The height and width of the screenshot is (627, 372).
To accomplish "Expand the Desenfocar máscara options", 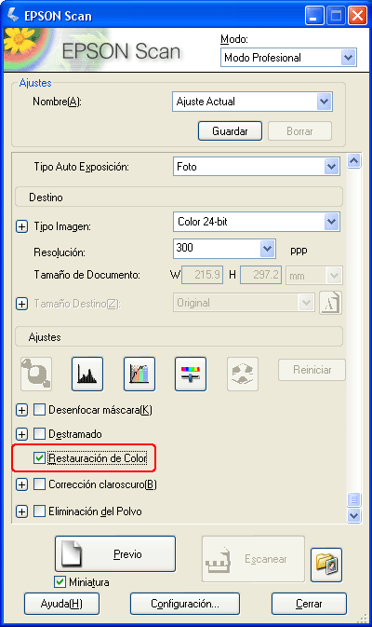I will [x=22, y=410].
